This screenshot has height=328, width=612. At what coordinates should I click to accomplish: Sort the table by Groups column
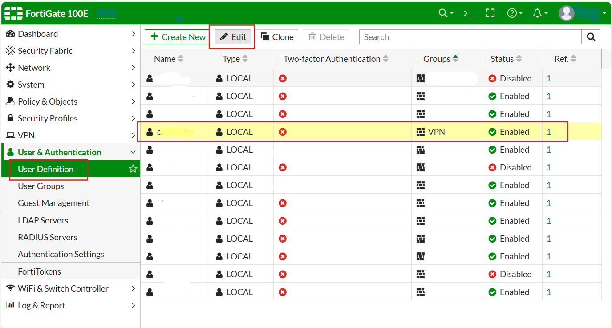coord(455,59)
